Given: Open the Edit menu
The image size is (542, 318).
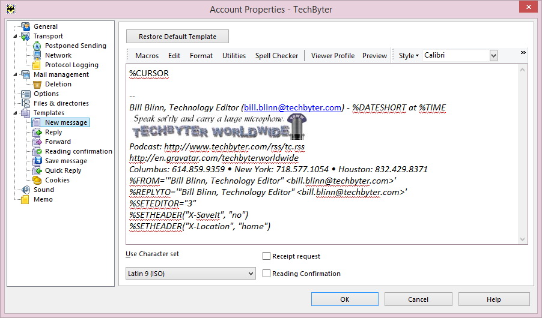Looking at the screenshot, I should (x=174, y=56).
